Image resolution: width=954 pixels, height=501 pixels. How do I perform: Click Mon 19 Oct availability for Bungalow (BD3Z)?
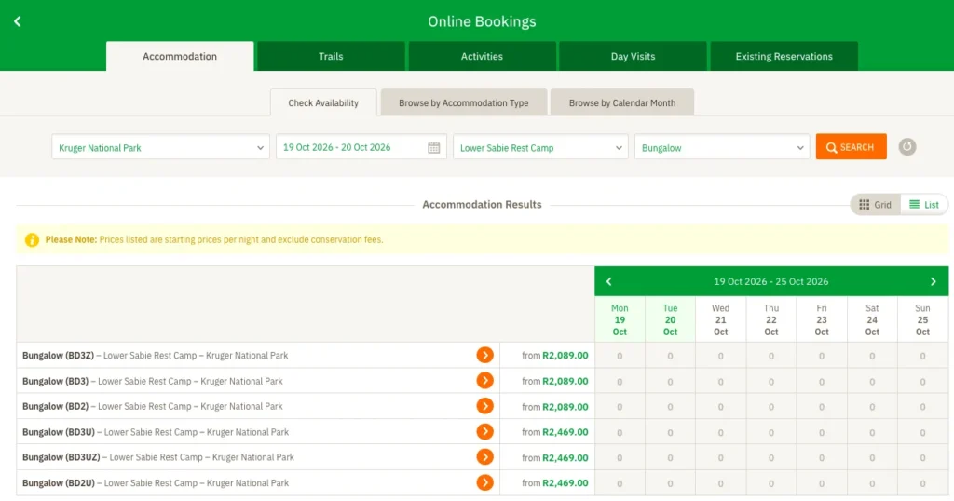pos(620,356)
